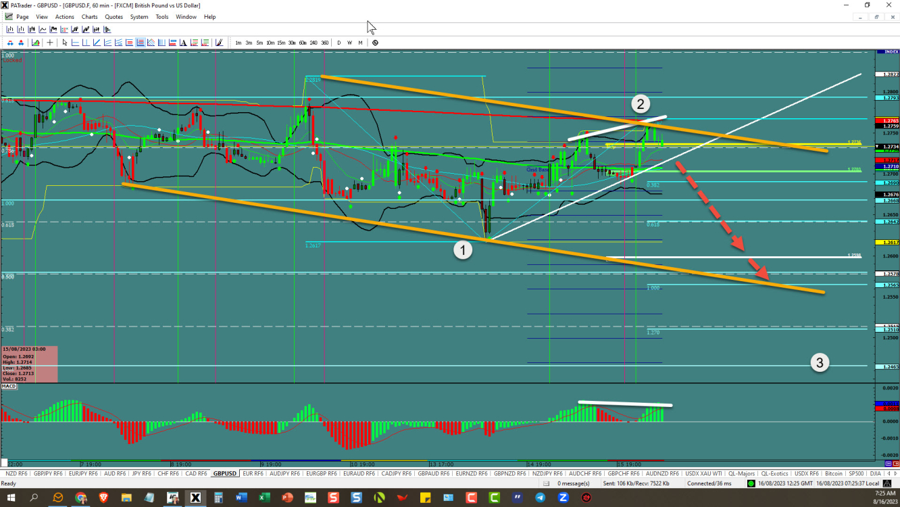Open the Window menu
The width and height of the screenshot is (900, 507).
click(186, 17)
